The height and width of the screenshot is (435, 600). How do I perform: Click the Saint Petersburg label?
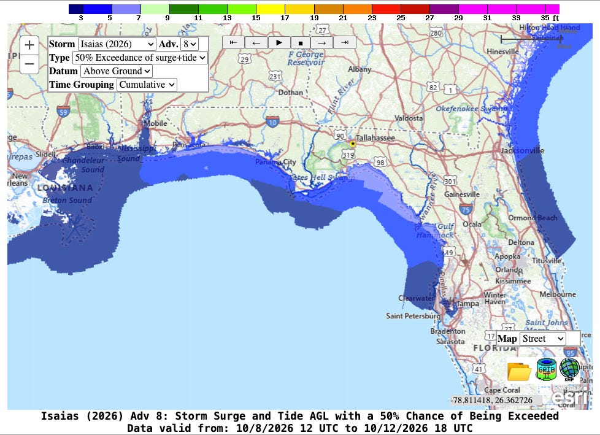[413, 315]
